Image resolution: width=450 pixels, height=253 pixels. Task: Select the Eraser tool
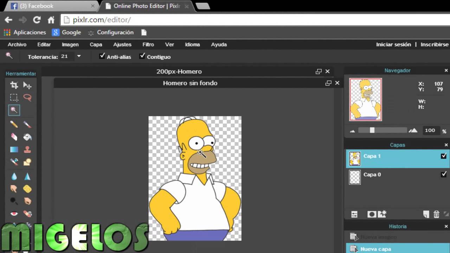(14, 137)
